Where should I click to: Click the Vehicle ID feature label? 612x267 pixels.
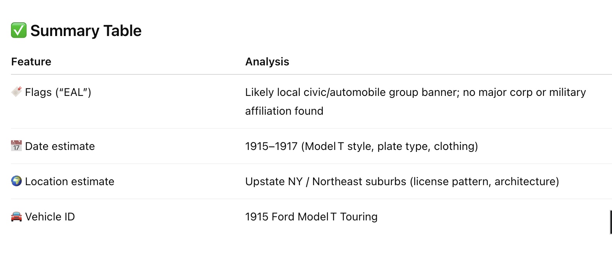50,216
